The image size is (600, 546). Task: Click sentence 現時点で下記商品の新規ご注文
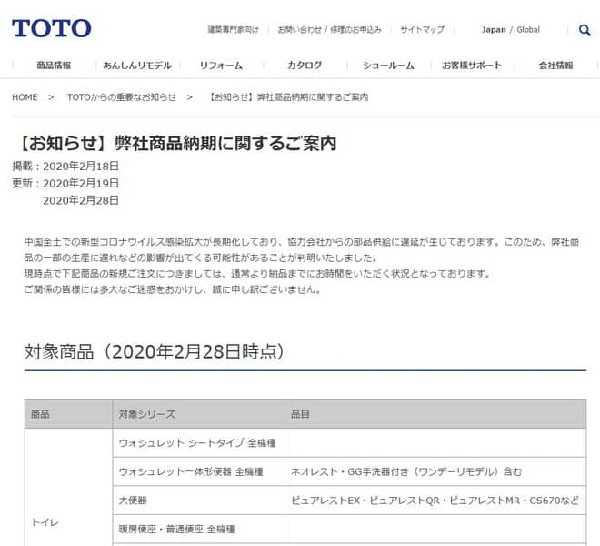(x=257, y=274)
